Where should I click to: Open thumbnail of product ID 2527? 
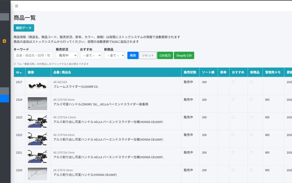pyautogui.click(x=38, y=86)
